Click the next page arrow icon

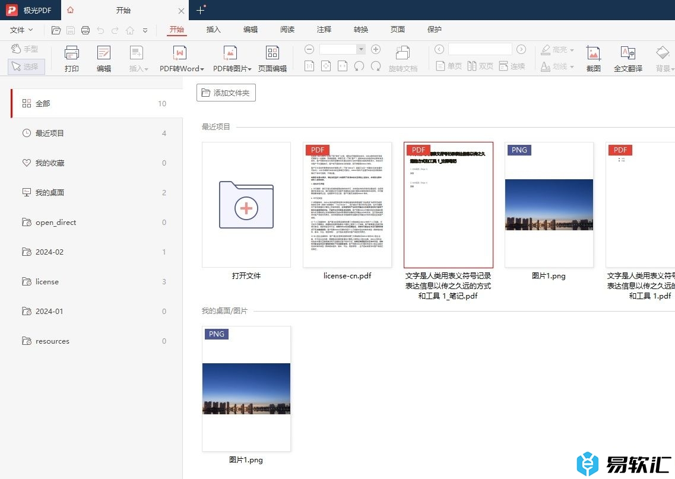521,49
